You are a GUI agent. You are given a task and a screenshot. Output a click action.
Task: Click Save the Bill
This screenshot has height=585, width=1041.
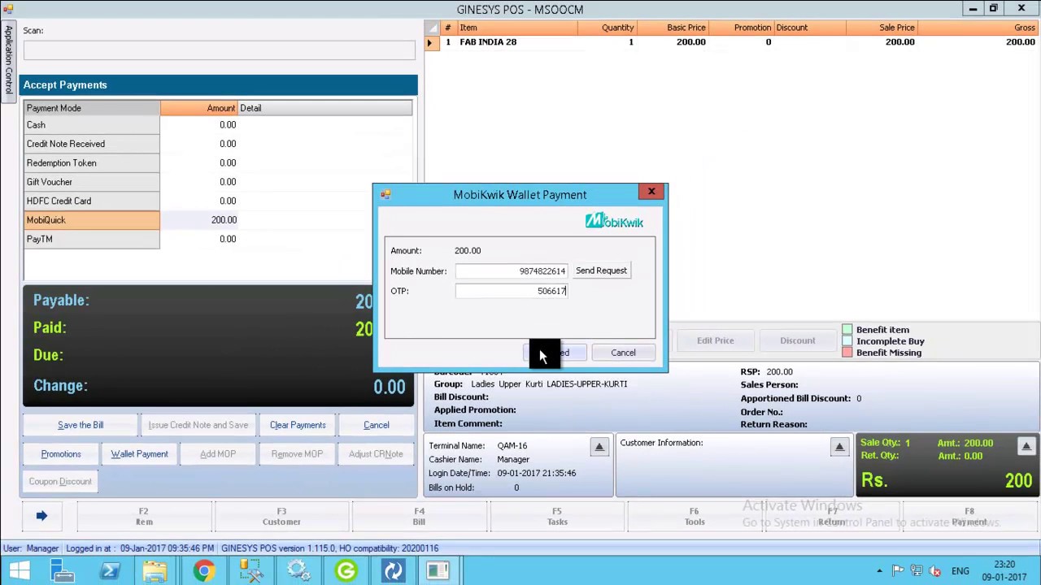click(x=81, y=425)
